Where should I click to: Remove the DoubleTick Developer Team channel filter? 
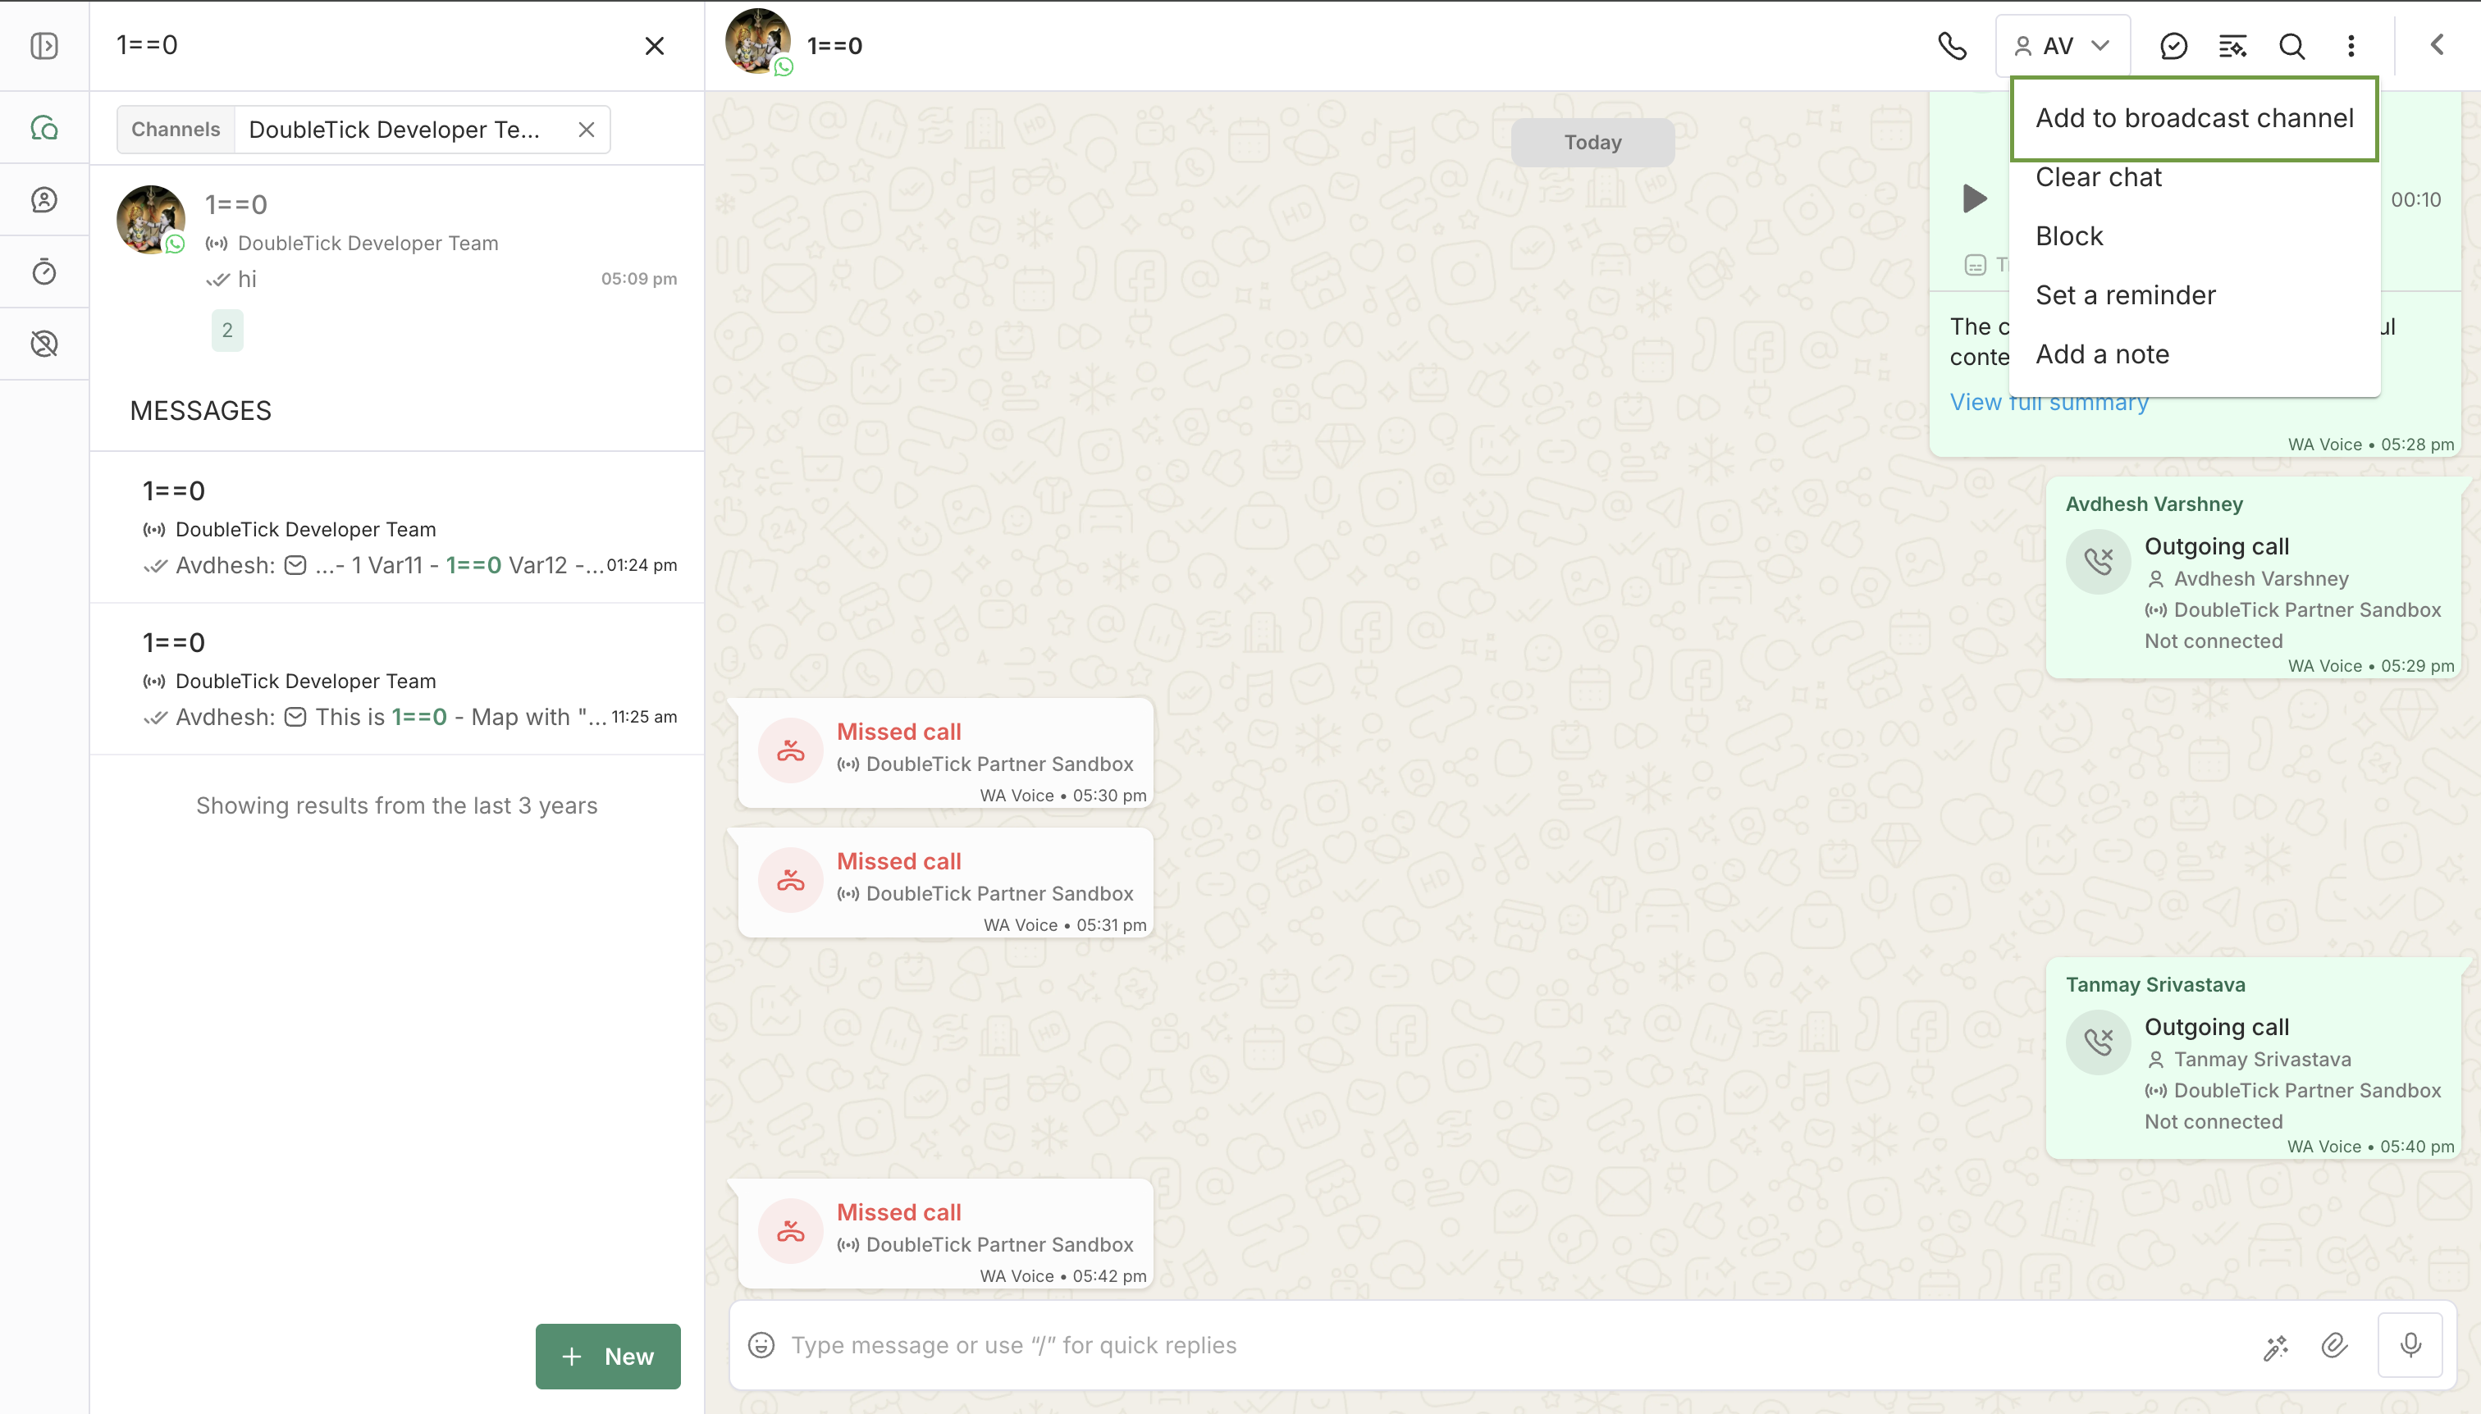[x=586, y=129]
